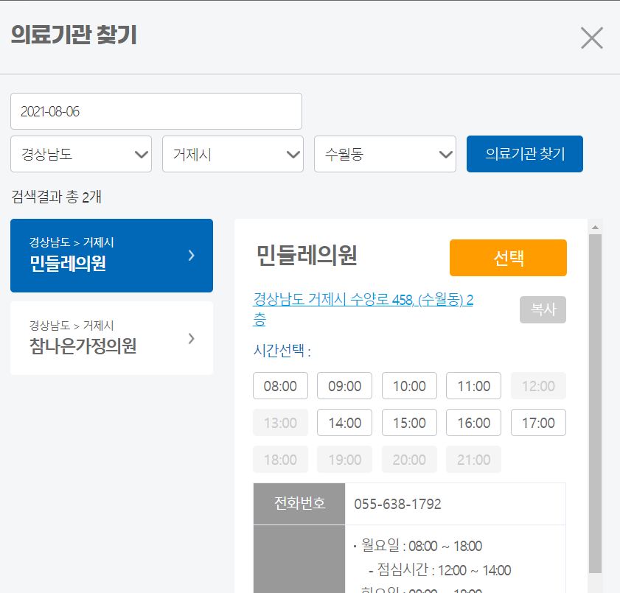Click the 민들레의원 heading in detail panel
This screenshot has width=620, height=593.
point(307,255)
